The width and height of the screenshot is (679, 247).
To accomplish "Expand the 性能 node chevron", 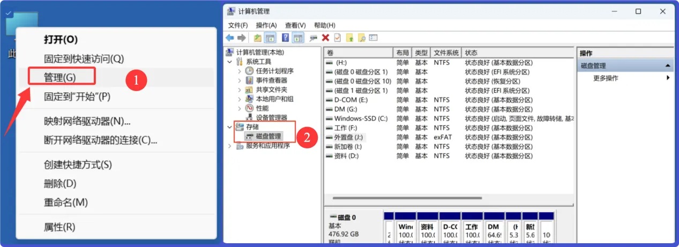I will [x=240, y=108].
